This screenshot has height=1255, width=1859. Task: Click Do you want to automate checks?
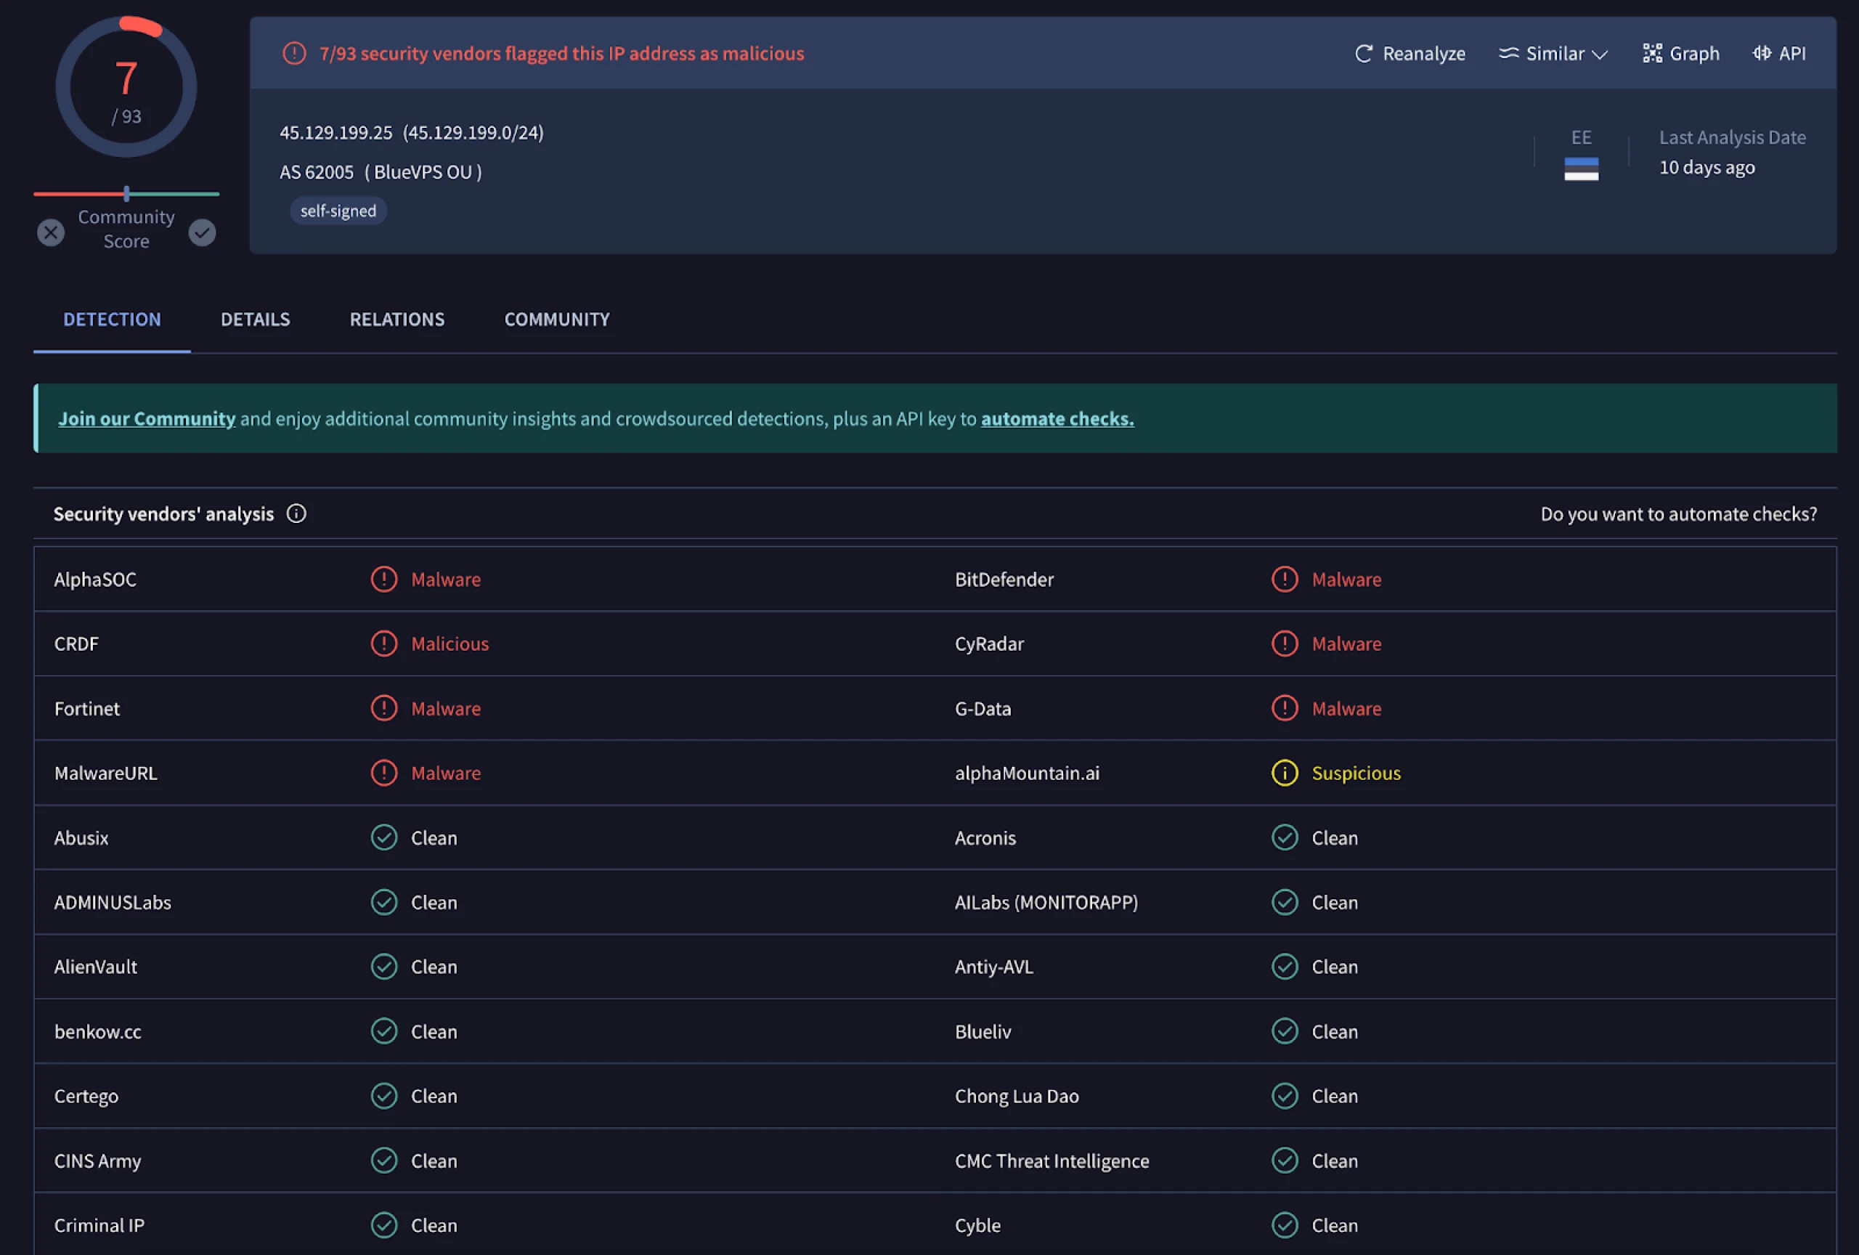pyautogui.click(x=1678, y=513)
